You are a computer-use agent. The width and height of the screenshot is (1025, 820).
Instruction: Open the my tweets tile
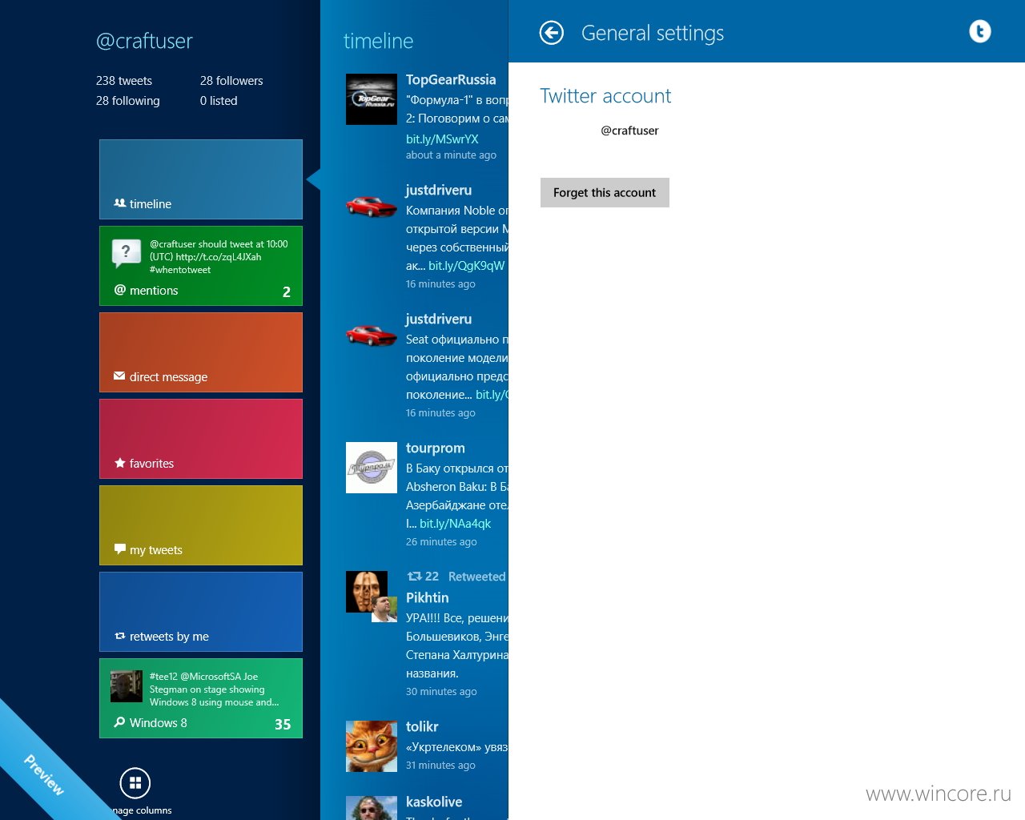coord(201,525)
